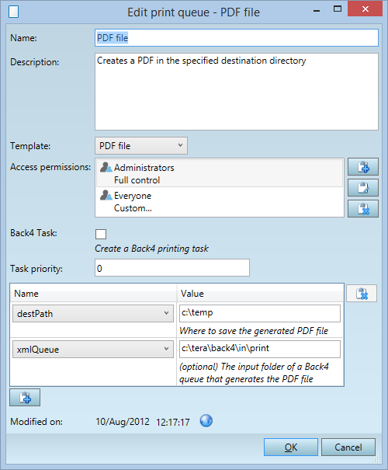Click the edit access permission icon
This screenshot has width=388, height=470.
pyautogui.click(x=363, y=188)
